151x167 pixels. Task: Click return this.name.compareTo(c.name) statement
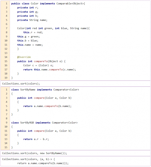pos(50,69)
